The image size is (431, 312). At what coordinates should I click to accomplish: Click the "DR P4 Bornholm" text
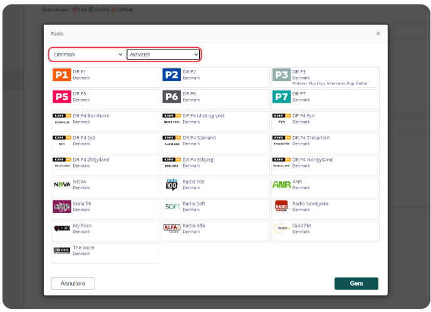[x=91, y=116]
